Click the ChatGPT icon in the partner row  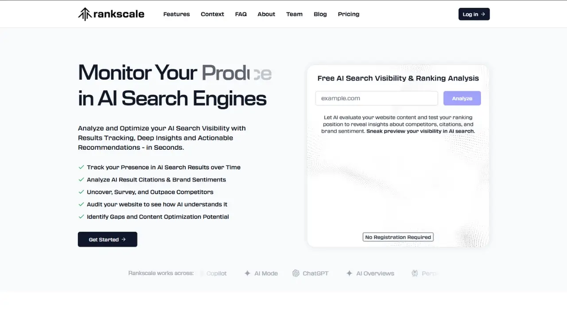pos(295,273)
